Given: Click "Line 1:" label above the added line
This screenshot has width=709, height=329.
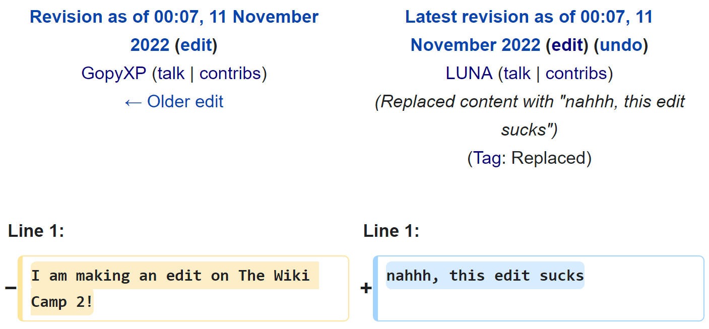Looking at the screenshot, I should [391, 231].
